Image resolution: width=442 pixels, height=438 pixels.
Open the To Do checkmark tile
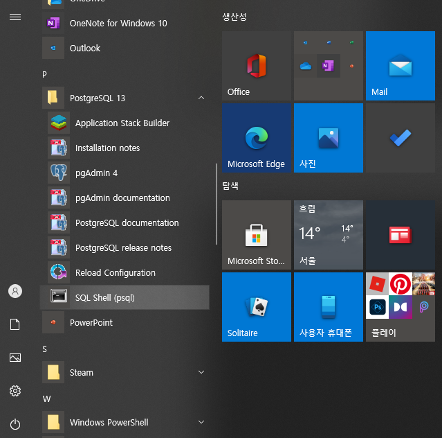pyautogui.click(x=400, y=138)
